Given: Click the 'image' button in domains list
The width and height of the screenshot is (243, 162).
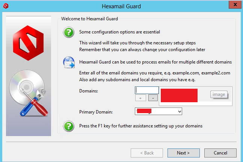Looking at the screenshot, I should [x=219, y=94].
